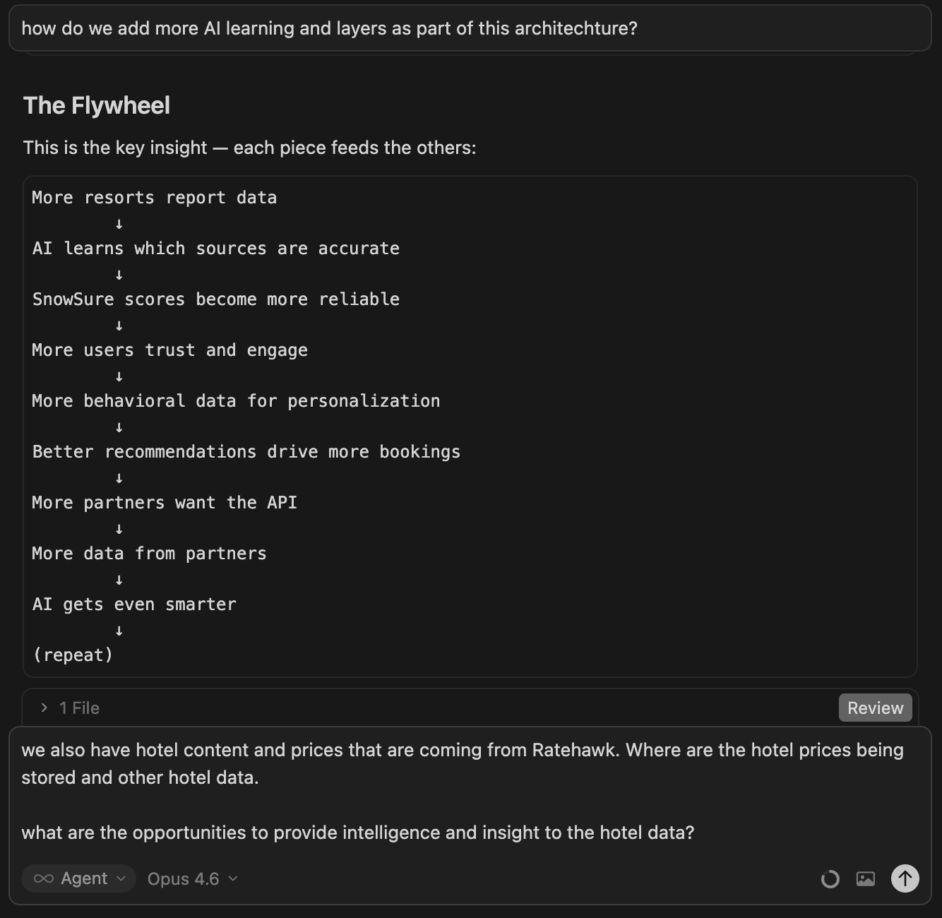This screenshot has height=918, width=942.
Task: Open the Agent mode dropdown
Action: 78,878
